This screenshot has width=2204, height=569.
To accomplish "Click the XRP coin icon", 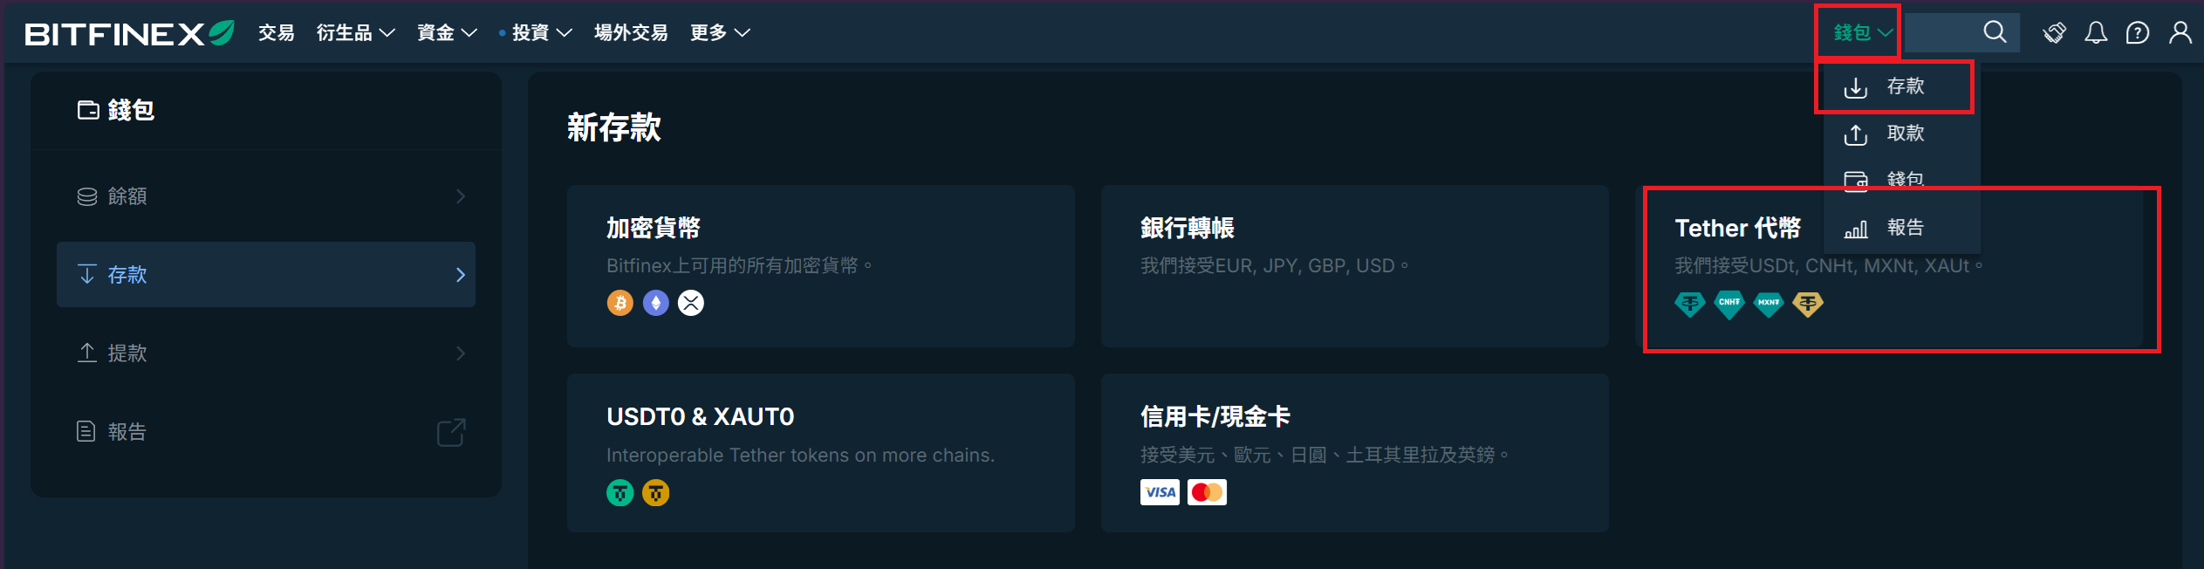I will tap(691, 303).
